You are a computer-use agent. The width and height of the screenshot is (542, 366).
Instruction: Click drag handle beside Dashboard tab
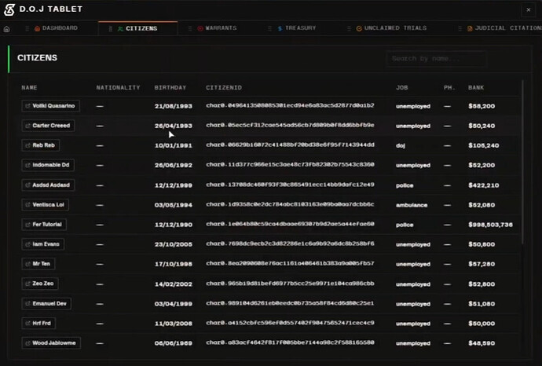[27, 28]
